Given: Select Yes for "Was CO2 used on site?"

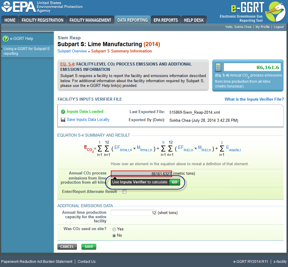Looking at the screenshot, I should pos(114,229).
